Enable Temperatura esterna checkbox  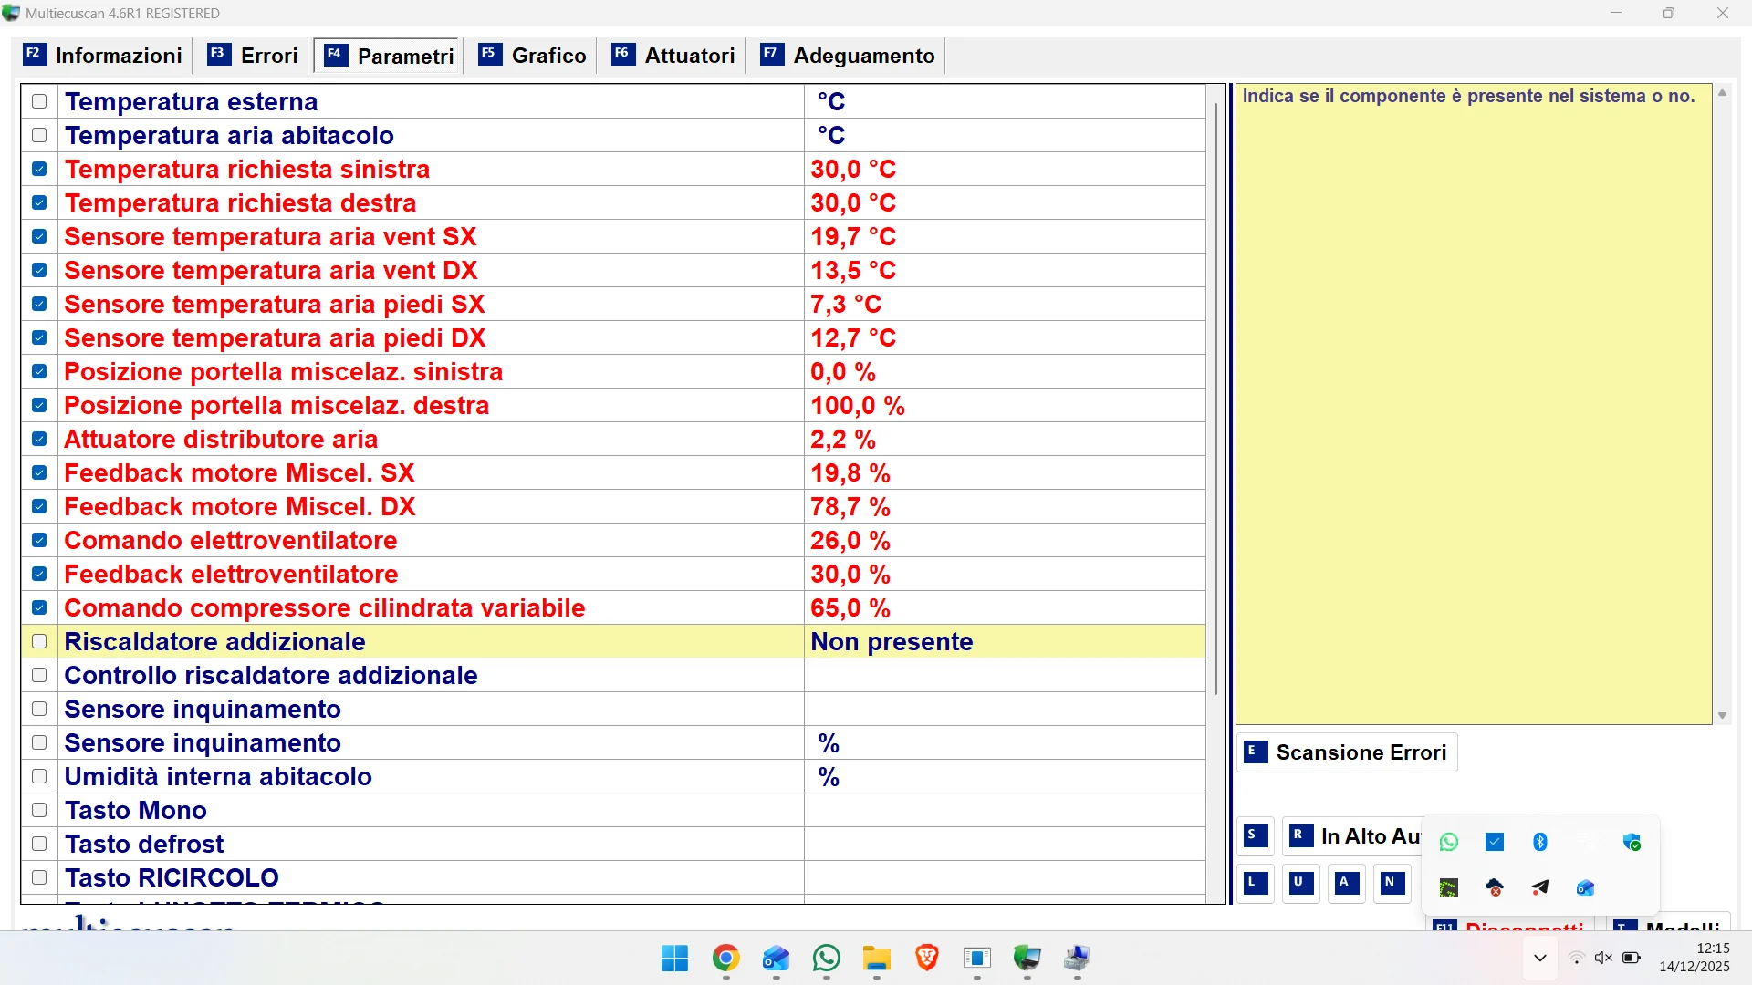39,101
